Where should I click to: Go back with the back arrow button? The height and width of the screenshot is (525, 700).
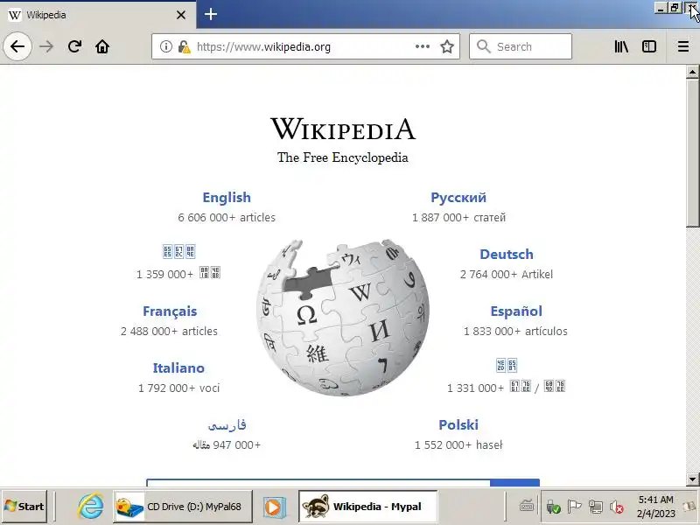tap(17, 46)
